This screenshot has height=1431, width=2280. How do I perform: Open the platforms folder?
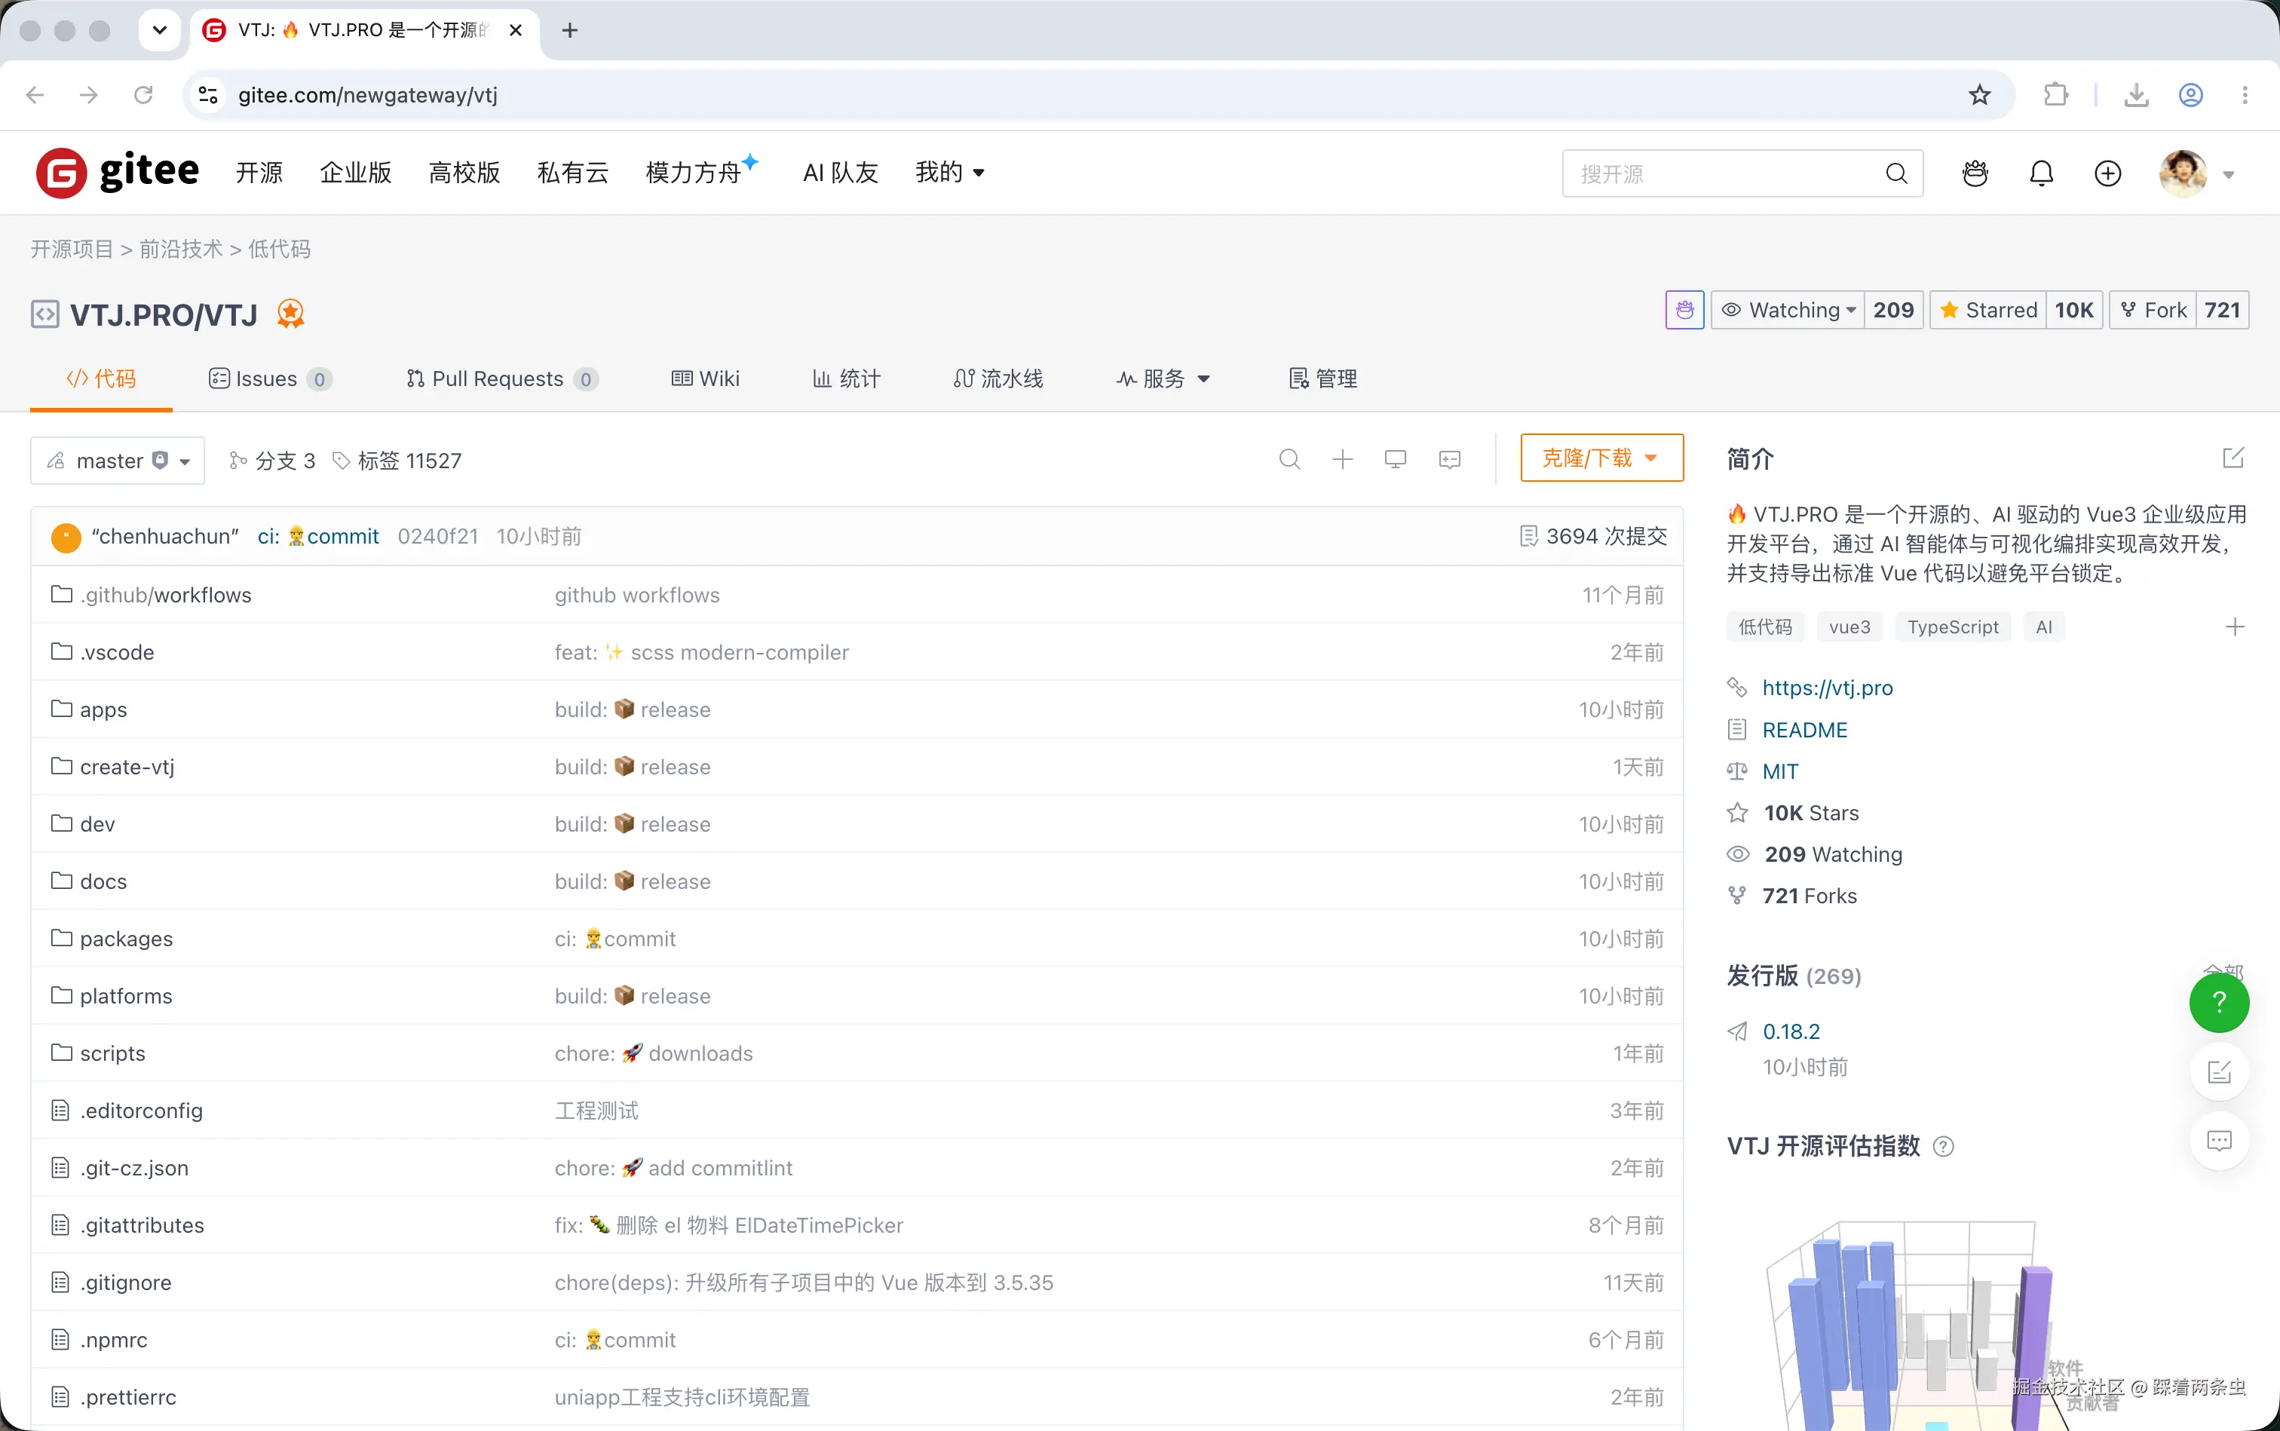point(126,996)
